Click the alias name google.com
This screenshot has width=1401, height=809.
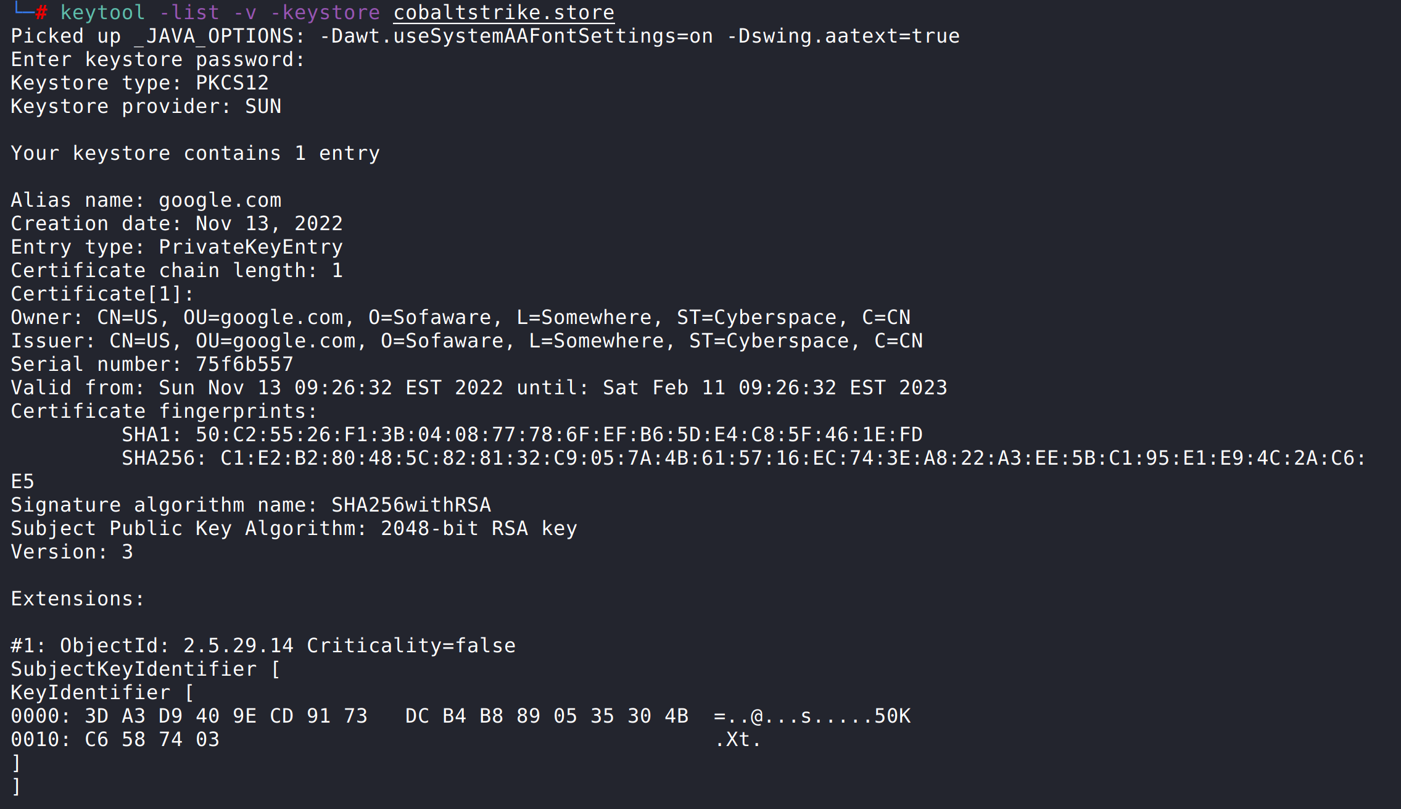[220, 201]
